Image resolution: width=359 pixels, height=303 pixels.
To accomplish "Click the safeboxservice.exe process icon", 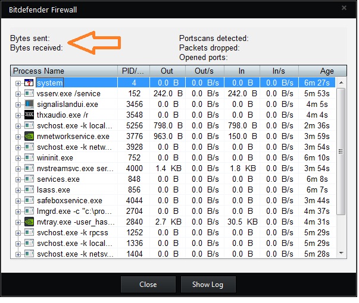I will tap(29, 200).
